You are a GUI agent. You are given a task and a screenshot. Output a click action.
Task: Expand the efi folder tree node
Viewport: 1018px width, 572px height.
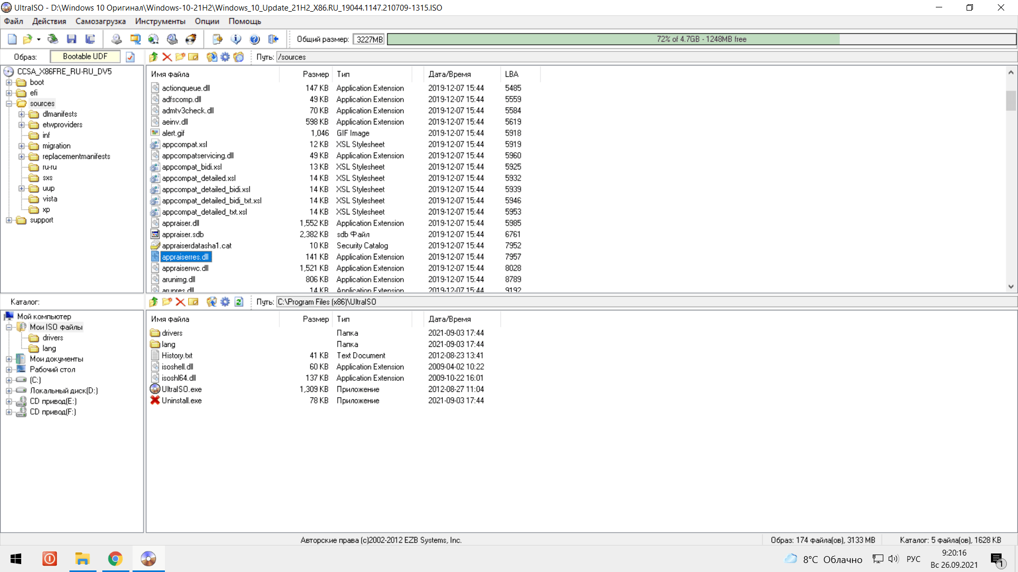pos(9,93)
